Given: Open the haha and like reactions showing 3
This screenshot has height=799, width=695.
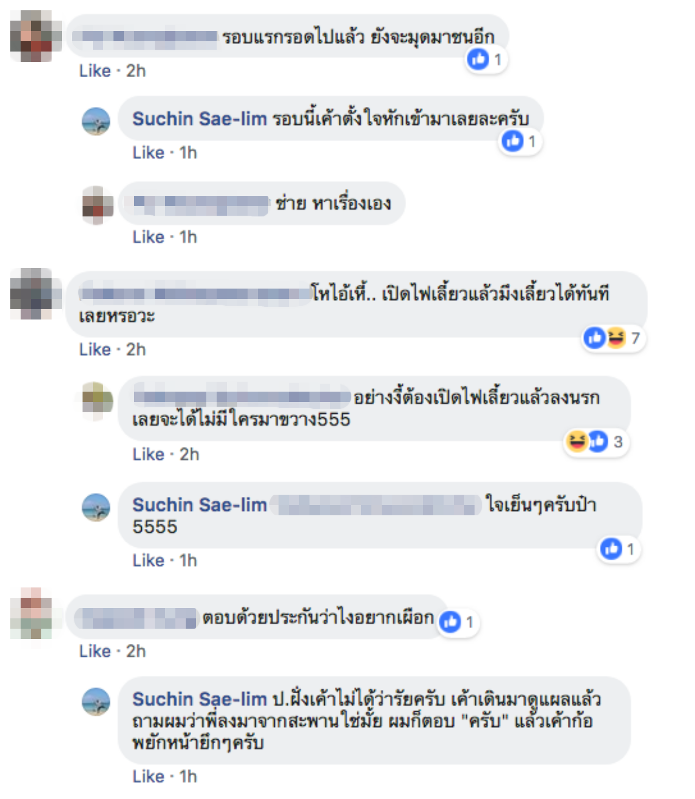Looking at the screenshot, I should (596, 442).
